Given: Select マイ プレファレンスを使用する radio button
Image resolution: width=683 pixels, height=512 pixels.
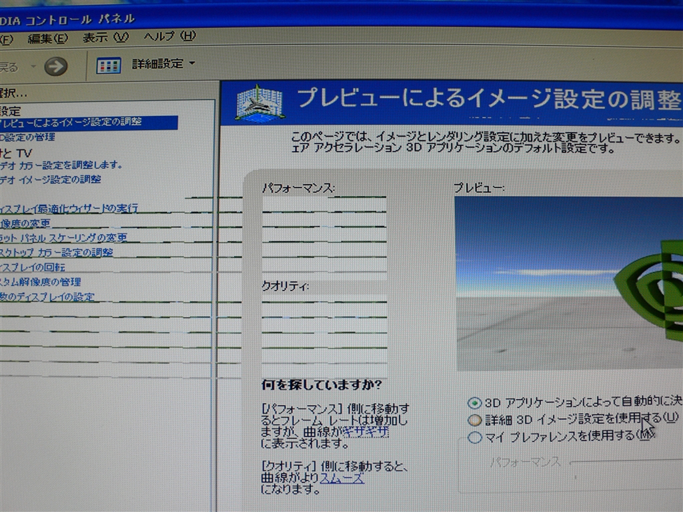Looking at the screenshot, I should point(474,437).
